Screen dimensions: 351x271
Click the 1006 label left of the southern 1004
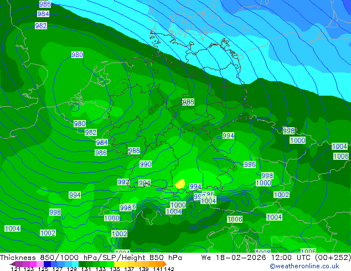pyautogui.click(x=235, y=219)
